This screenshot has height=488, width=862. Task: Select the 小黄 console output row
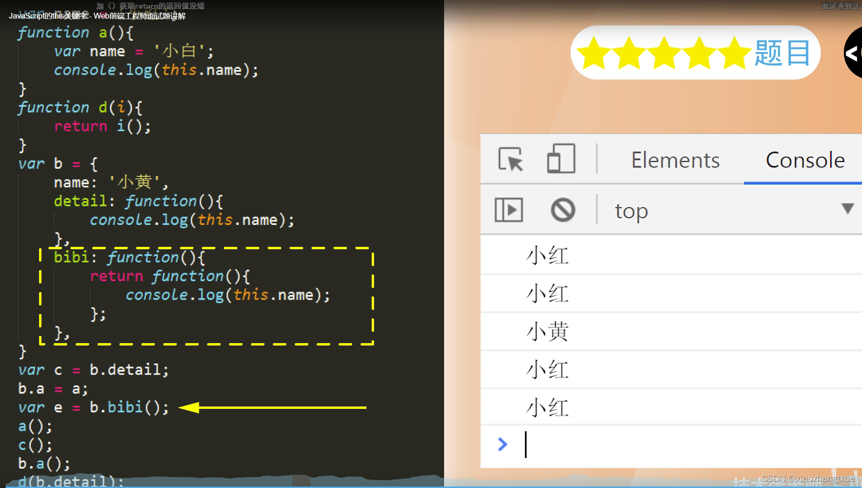671,332
